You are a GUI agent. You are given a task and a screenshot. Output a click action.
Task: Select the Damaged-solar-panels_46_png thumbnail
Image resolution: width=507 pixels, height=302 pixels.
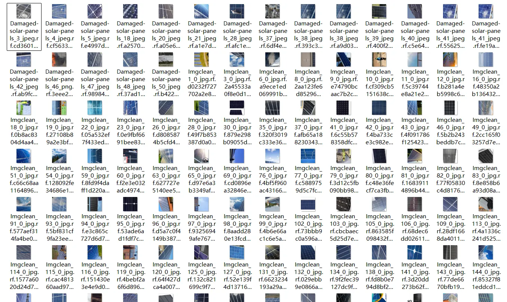pyautogui.click(x=59, y=60)
